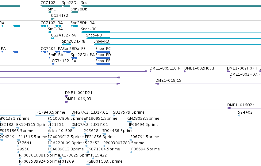This screenshot has height=166, width=261.
Task: Select the SD27579.5prime EST label
Action: pos(129,112)
